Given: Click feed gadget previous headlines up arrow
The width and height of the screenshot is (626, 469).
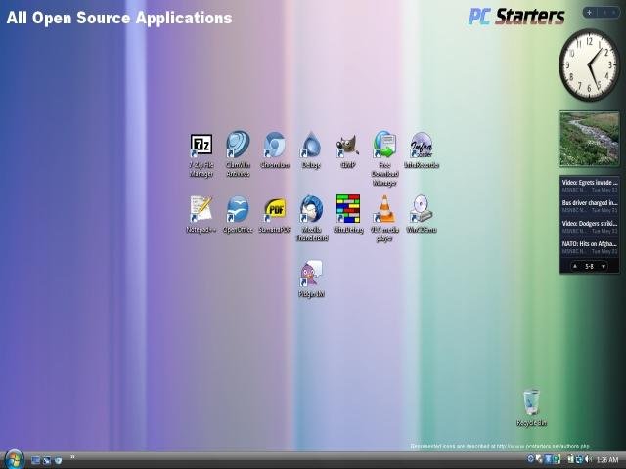Looking at the screenshot, I should 575,266.
